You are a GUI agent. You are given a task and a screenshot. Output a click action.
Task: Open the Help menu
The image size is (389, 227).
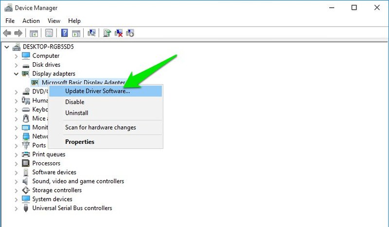[74, 21]
